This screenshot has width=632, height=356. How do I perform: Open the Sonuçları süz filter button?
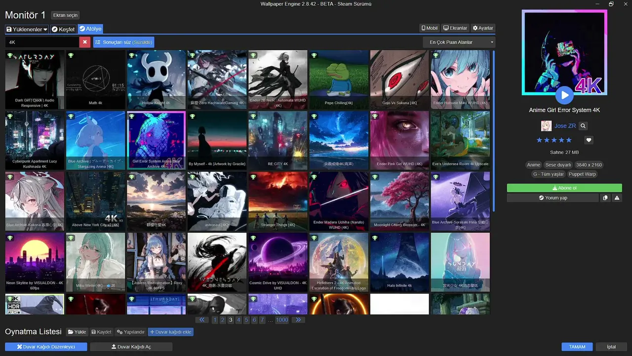123,43
